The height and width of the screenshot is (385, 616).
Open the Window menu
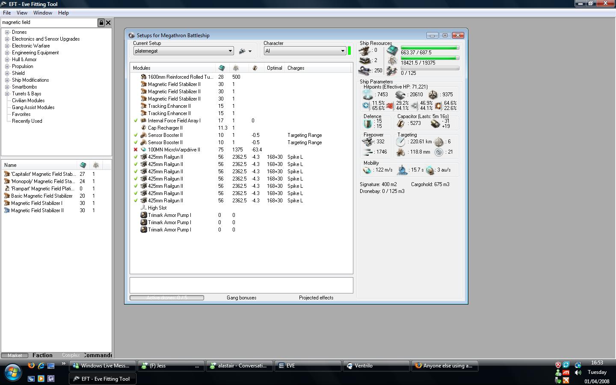(43, 13)
